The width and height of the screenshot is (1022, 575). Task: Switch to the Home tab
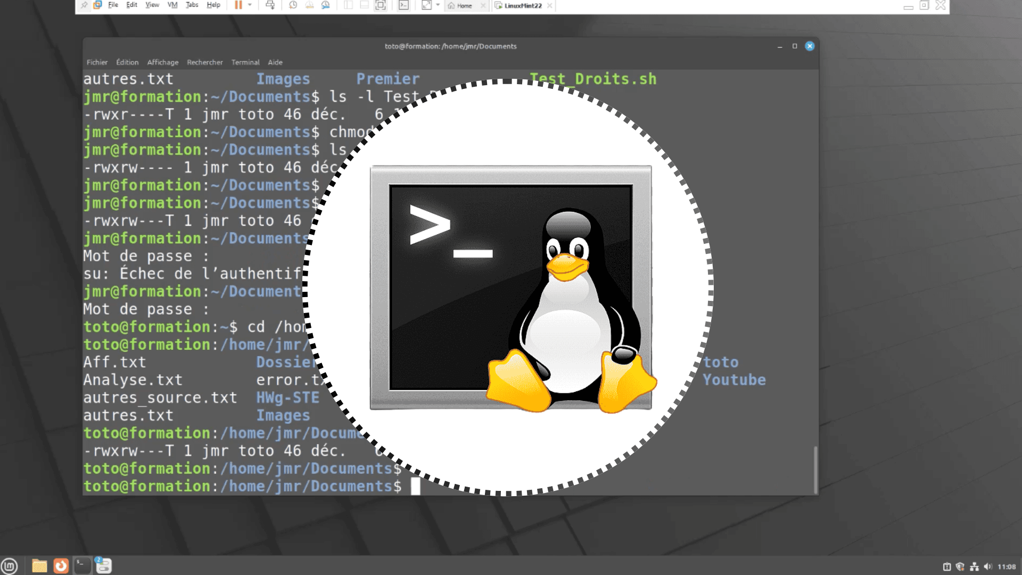coord(464,6)
